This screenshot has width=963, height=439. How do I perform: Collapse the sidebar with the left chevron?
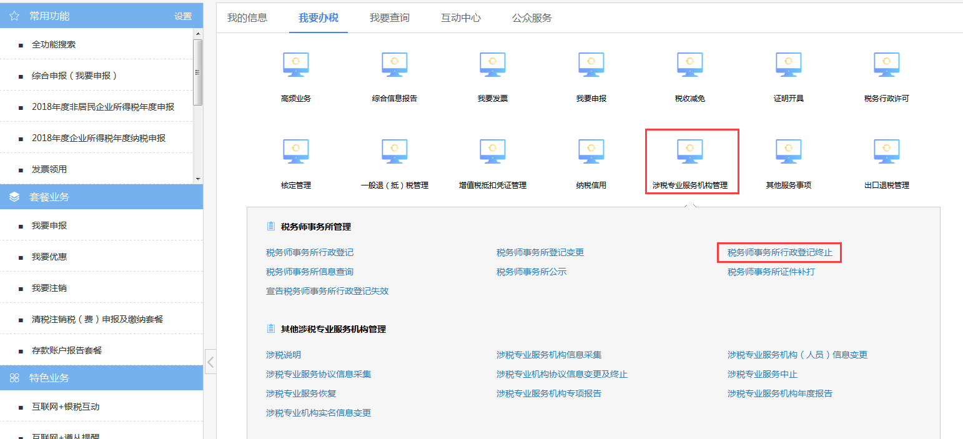click(210, 362)
